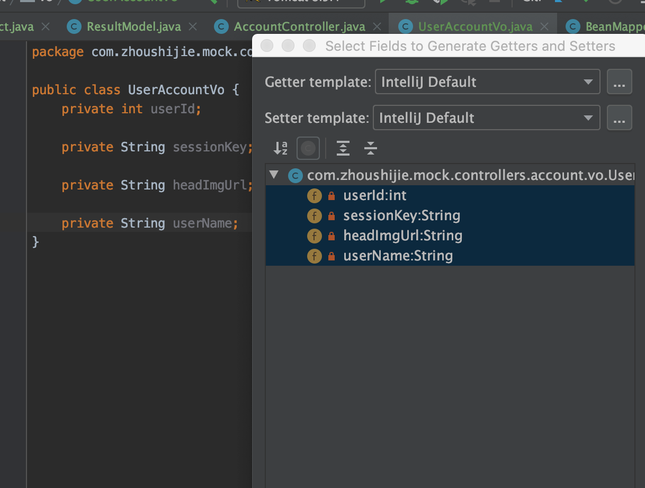
Task: Select the userName:String field row
Action: tap(450, 256)
